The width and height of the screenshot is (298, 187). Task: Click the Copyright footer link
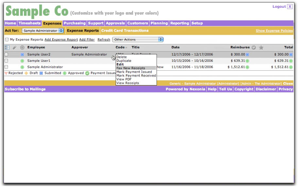pyautogui.click(x=244, y=89)
